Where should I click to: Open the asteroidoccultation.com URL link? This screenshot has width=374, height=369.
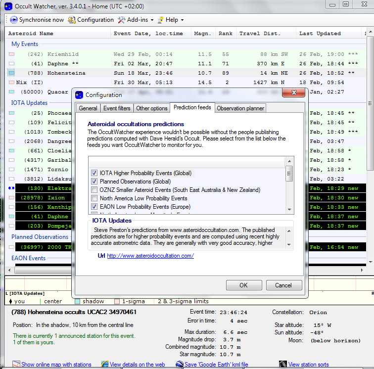(150, 256)
